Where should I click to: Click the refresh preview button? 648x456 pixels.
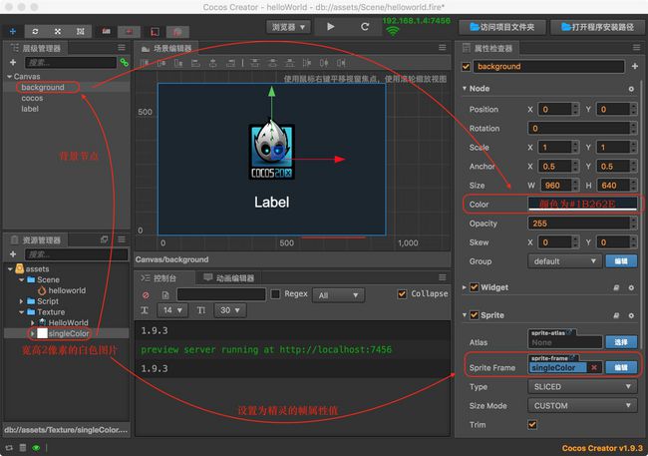[x=365, y=27]
